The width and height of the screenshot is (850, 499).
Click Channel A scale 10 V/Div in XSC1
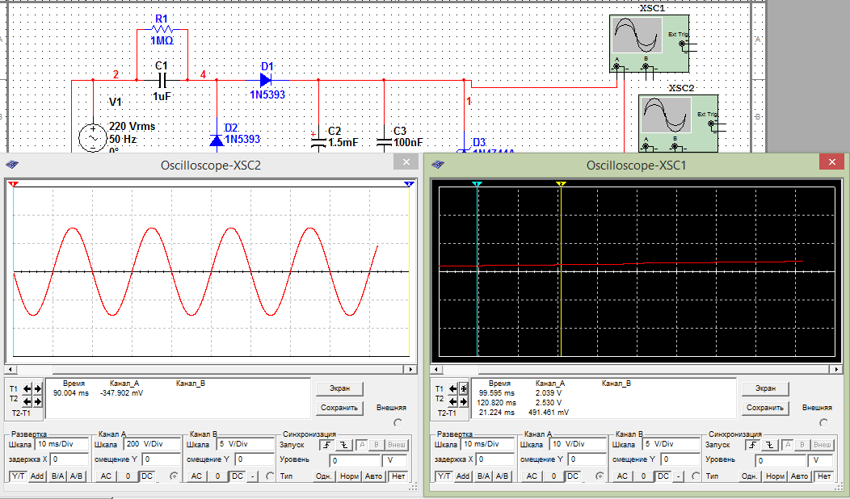(x=579, y=444)
